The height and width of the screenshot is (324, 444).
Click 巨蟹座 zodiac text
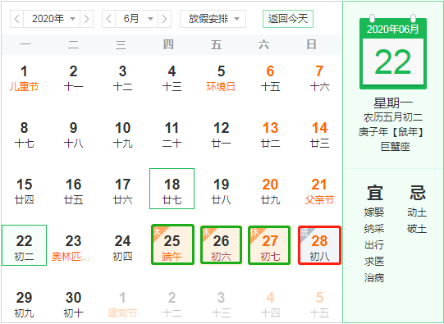coord(396,147)
